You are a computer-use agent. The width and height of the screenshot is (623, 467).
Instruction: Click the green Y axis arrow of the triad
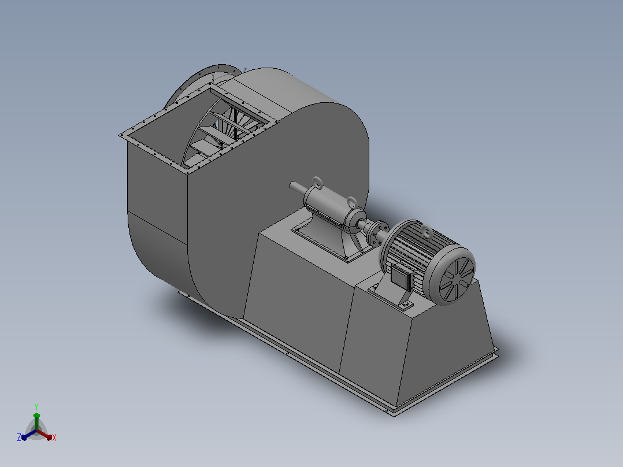[36, 421]
